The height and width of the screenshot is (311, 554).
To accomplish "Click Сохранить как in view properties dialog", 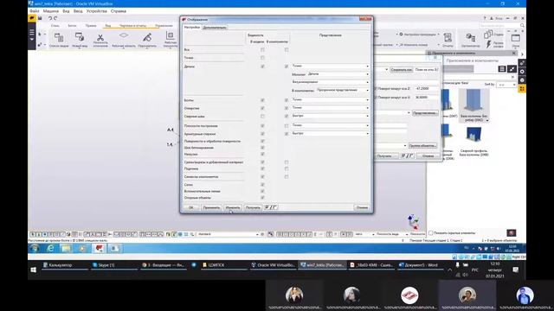I will point(402,70).
